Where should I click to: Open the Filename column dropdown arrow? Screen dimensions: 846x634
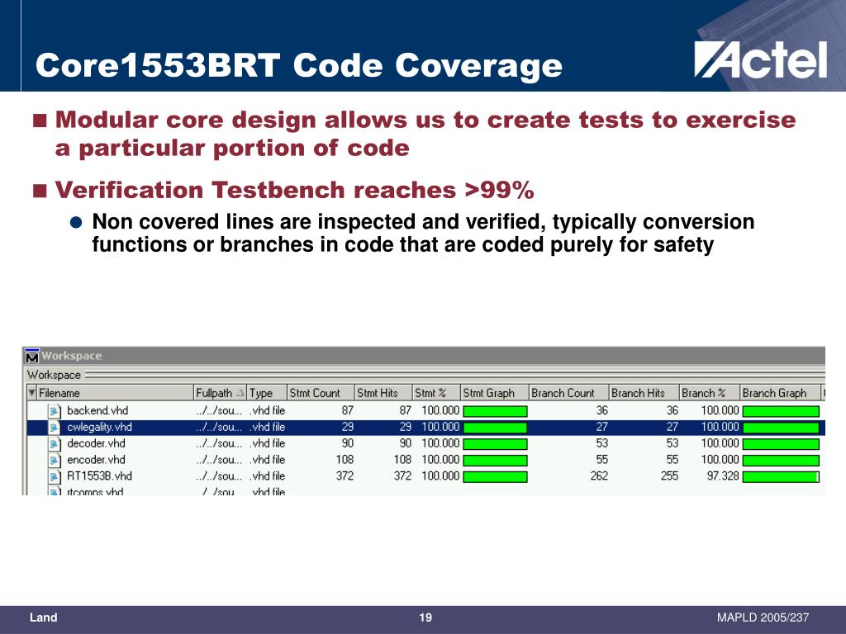coord(32,392)
